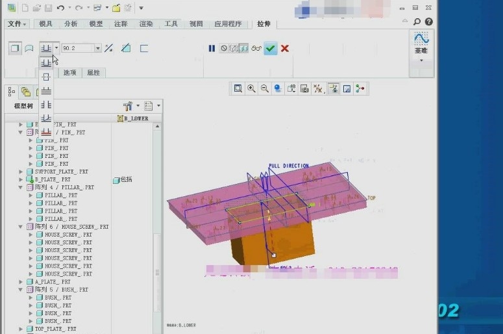Select the No Preview mode
The width and height of the screenshot is (503, 334).
(x=223, y=49)
